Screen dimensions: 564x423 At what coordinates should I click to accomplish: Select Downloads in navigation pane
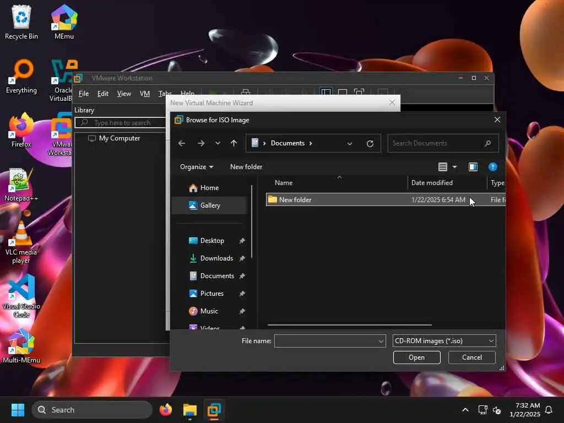209,258
